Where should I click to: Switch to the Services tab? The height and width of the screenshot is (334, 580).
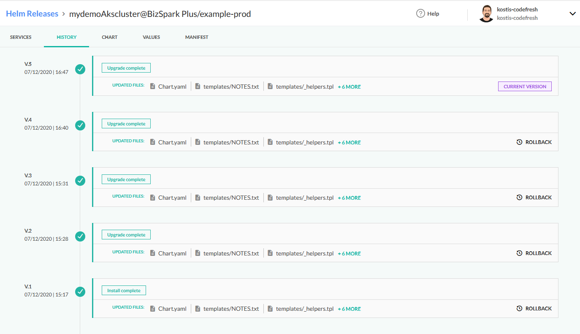pyautogui.click(x=21, y=37)
